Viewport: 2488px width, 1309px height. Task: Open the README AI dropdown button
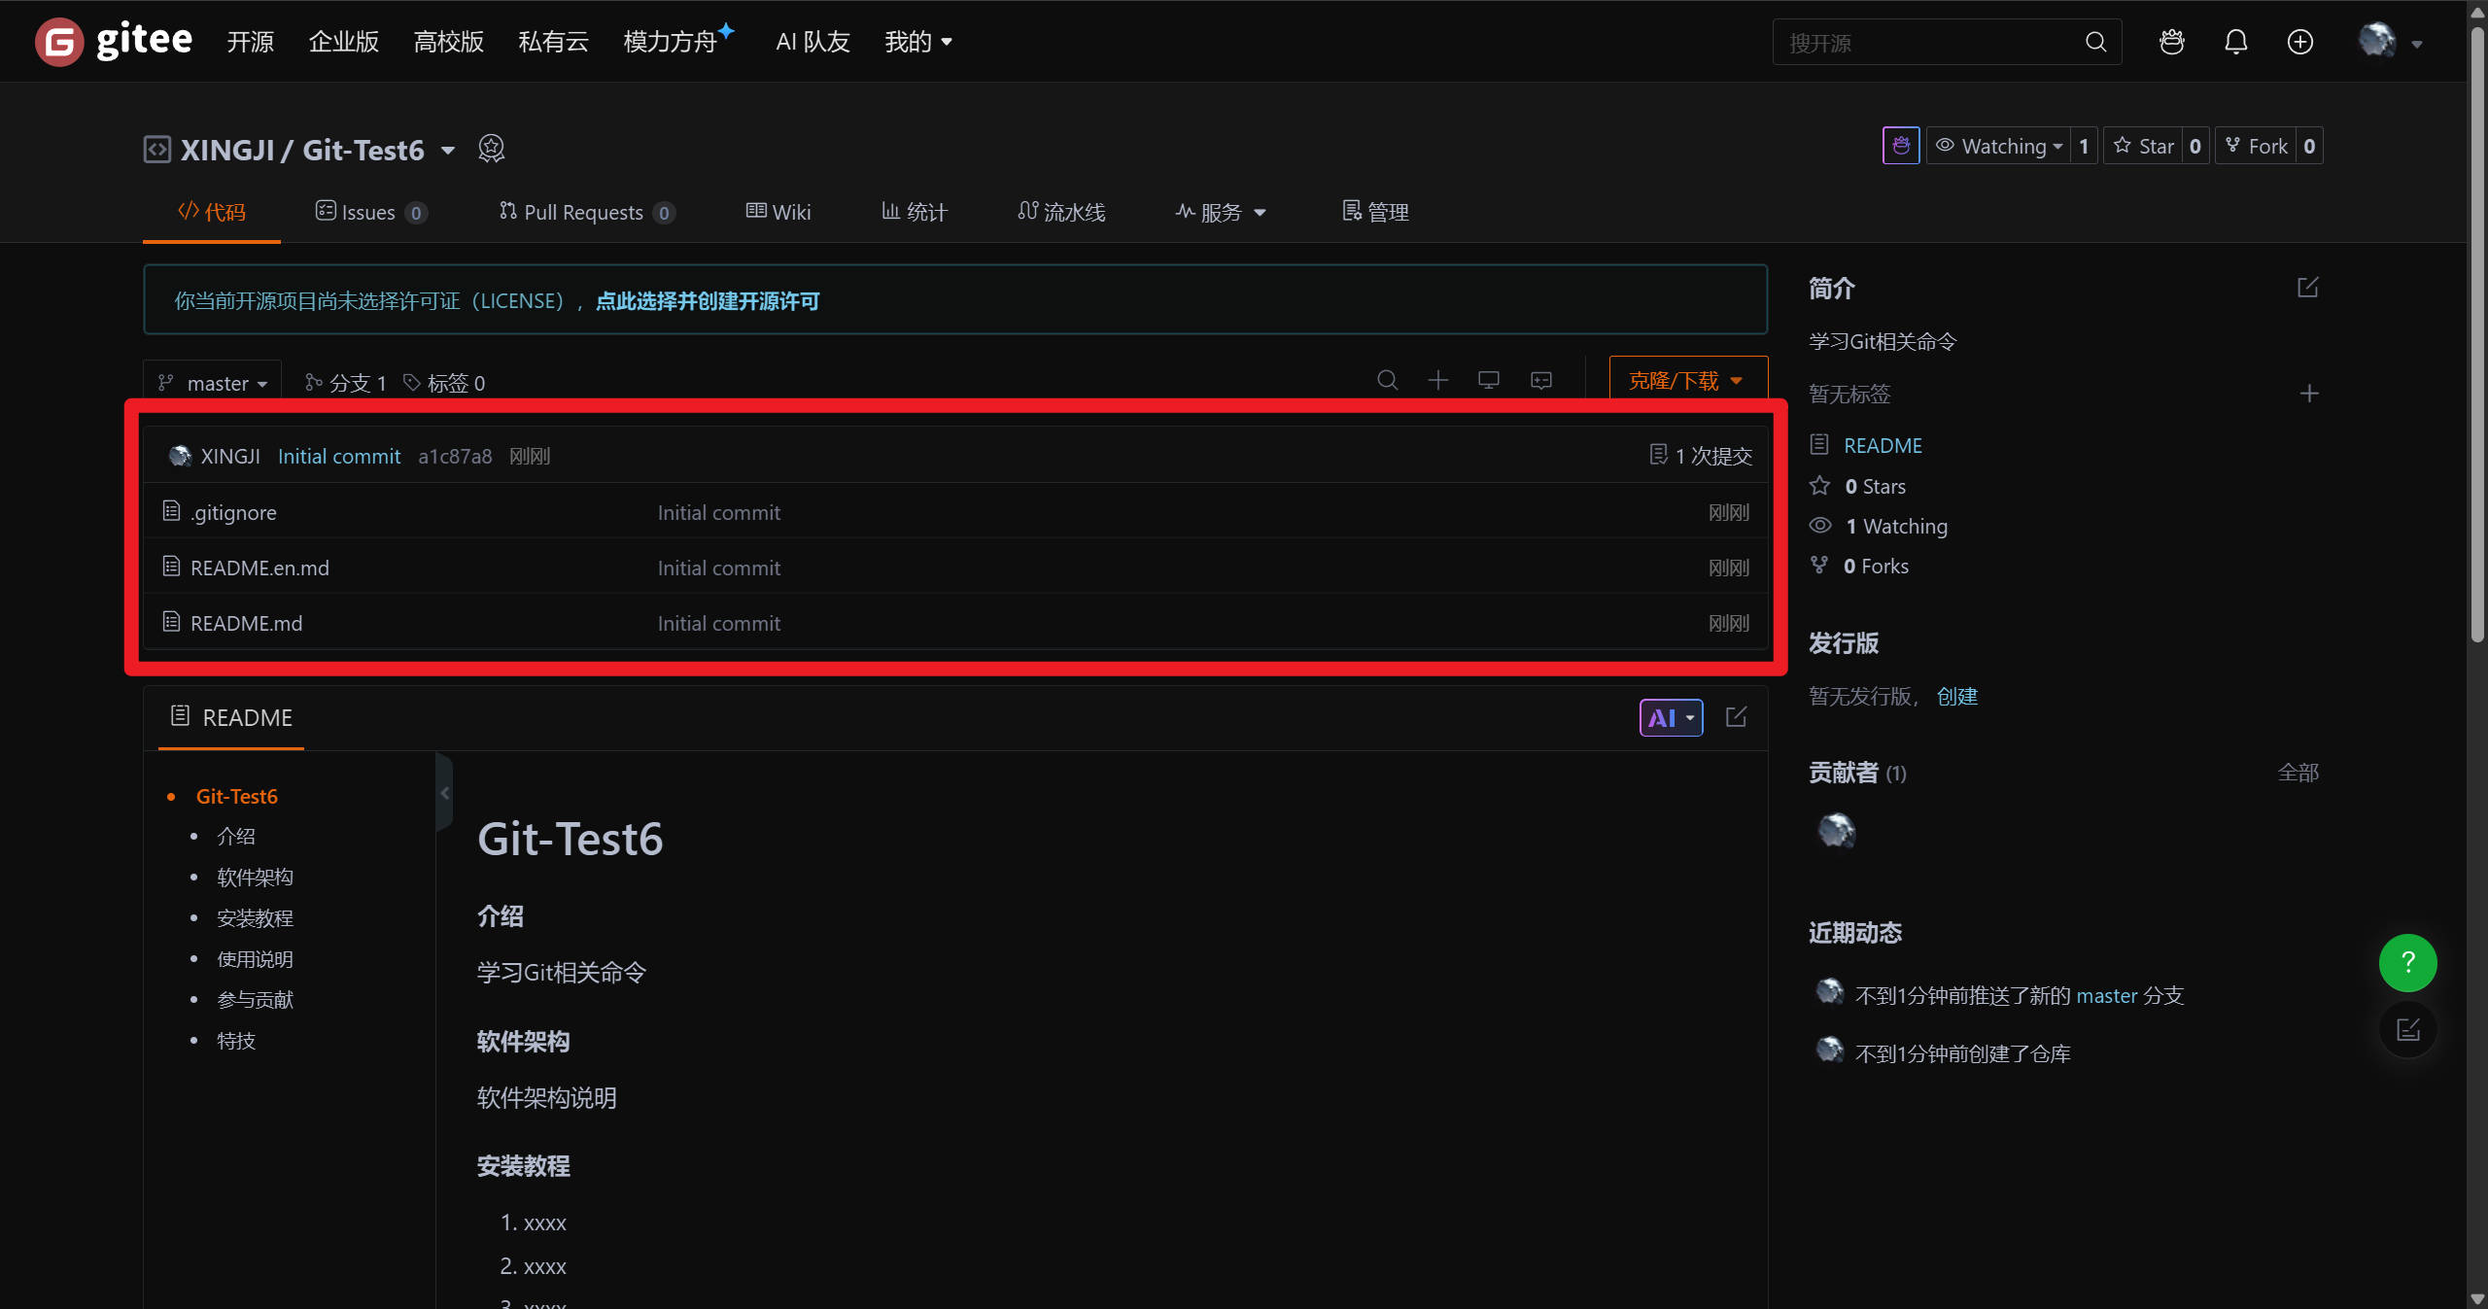[x=1671, y=717]
